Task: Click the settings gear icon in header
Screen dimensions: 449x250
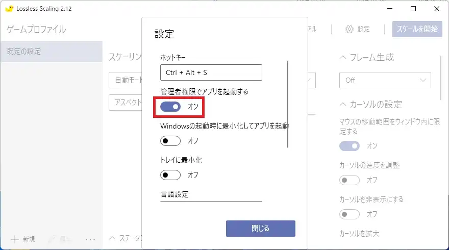Action: (350, 29)
